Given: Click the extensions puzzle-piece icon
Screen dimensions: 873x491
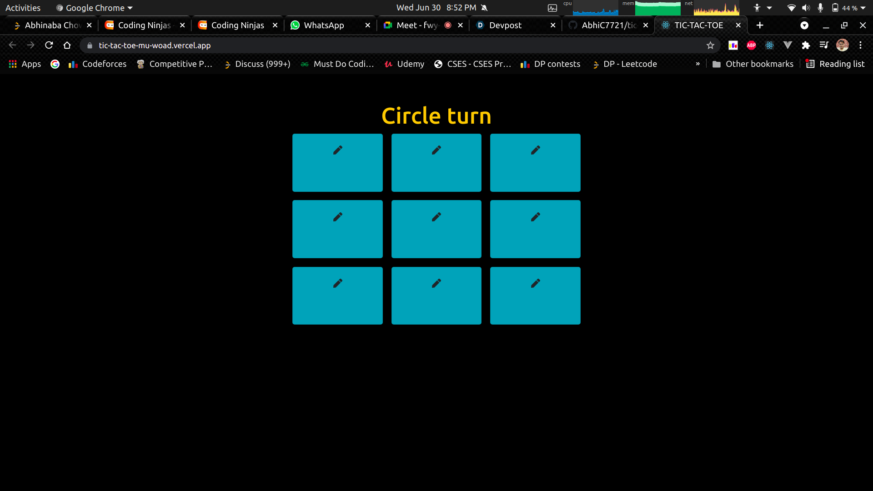Looking at the screenshot, I should [x=806, y=45].
